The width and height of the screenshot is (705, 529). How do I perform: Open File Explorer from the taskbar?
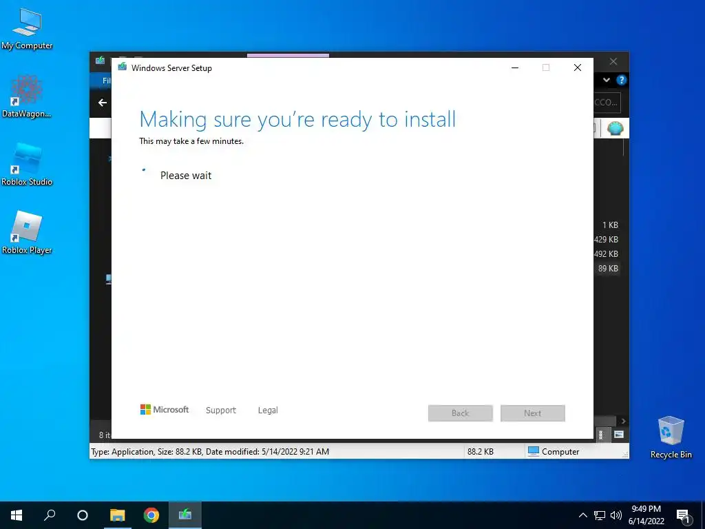(117, 515)
